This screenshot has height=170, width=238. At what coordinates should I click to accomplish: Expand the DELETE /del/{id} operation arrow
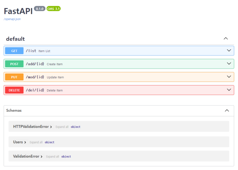click(229, 90)
